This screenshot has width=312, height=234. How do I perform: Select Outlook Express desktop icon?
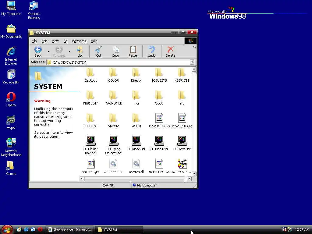34,10
